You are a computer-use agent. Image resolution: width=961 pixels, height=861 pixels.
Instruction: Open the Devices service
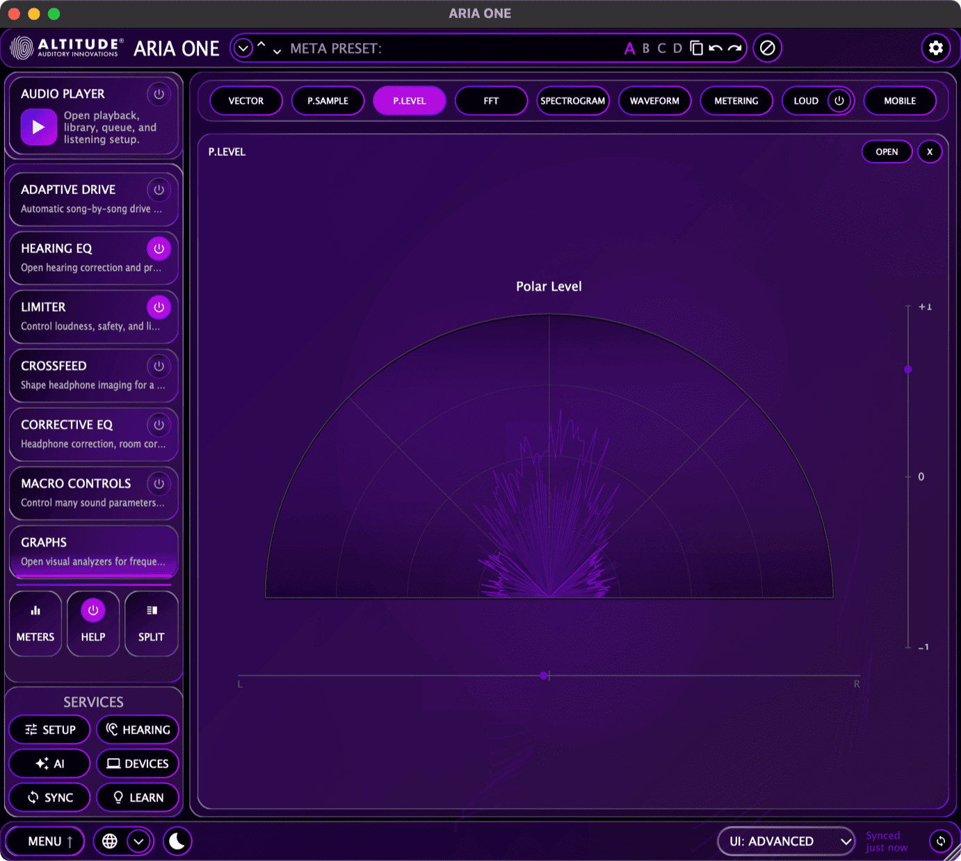(138, 764)
